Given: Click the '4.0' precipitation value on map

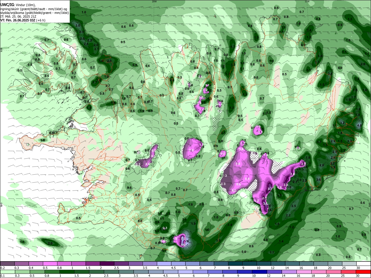Looking at the screenshot, I should [360, 125].
